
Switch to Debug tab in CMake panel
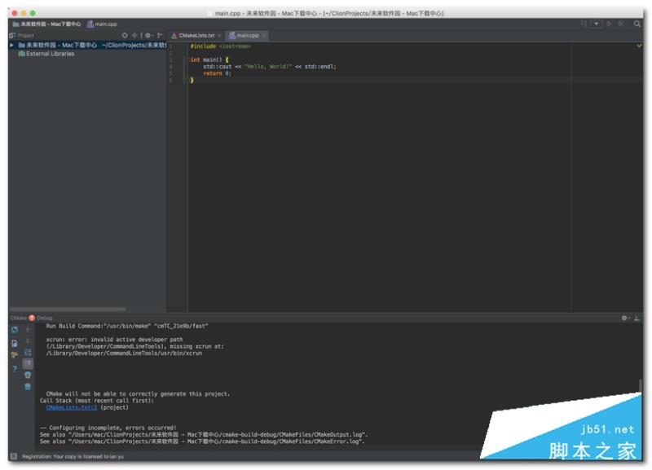[x=45, y=318]
